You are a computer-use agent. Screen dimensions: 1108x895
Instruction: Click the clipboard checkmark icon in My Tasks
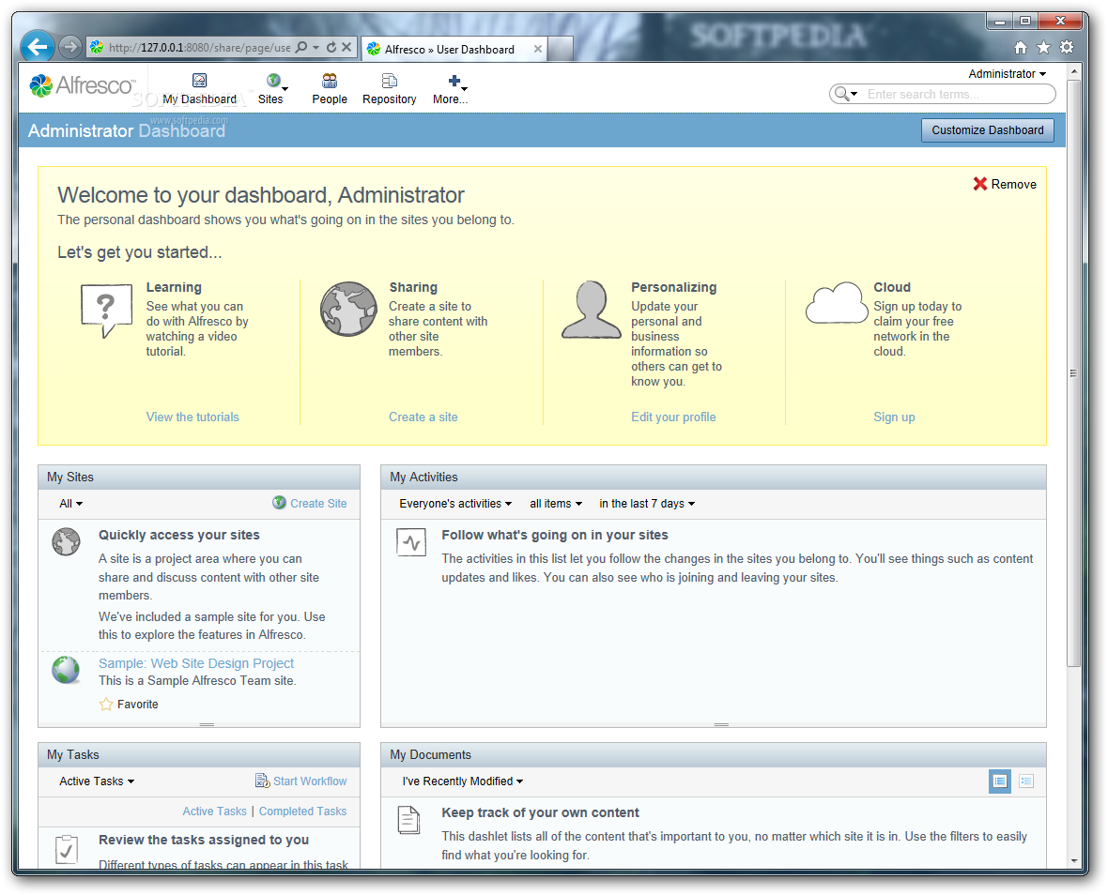(67, 849)
